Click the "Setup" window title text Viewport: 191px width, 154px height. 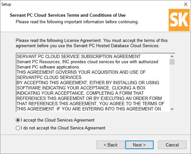6,4
